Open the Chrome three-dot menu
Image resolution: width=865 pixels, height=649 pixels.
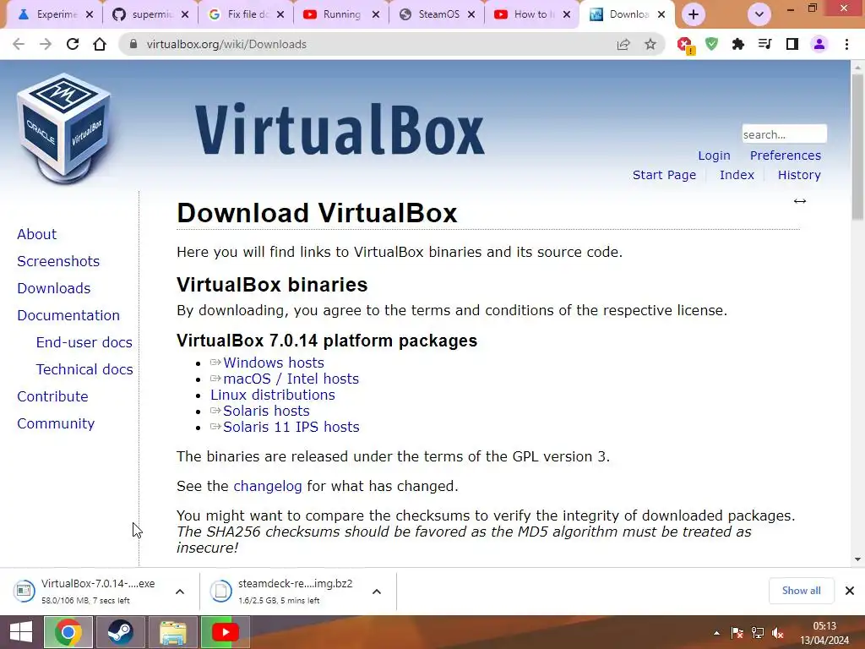pyautogui.click(x=846, y=44)
